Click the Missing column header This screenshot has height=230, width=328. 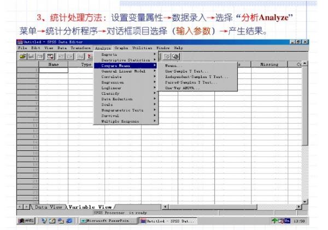tap(269, 64)
